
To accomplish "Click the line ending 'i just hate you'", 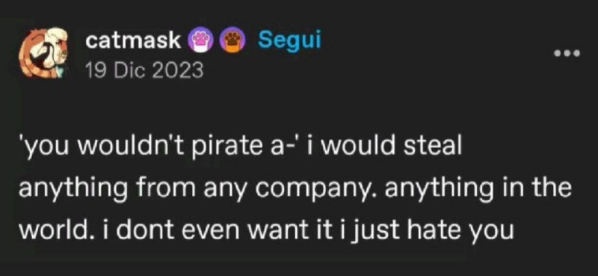I will pyautogui.click(x=267, y=230).
